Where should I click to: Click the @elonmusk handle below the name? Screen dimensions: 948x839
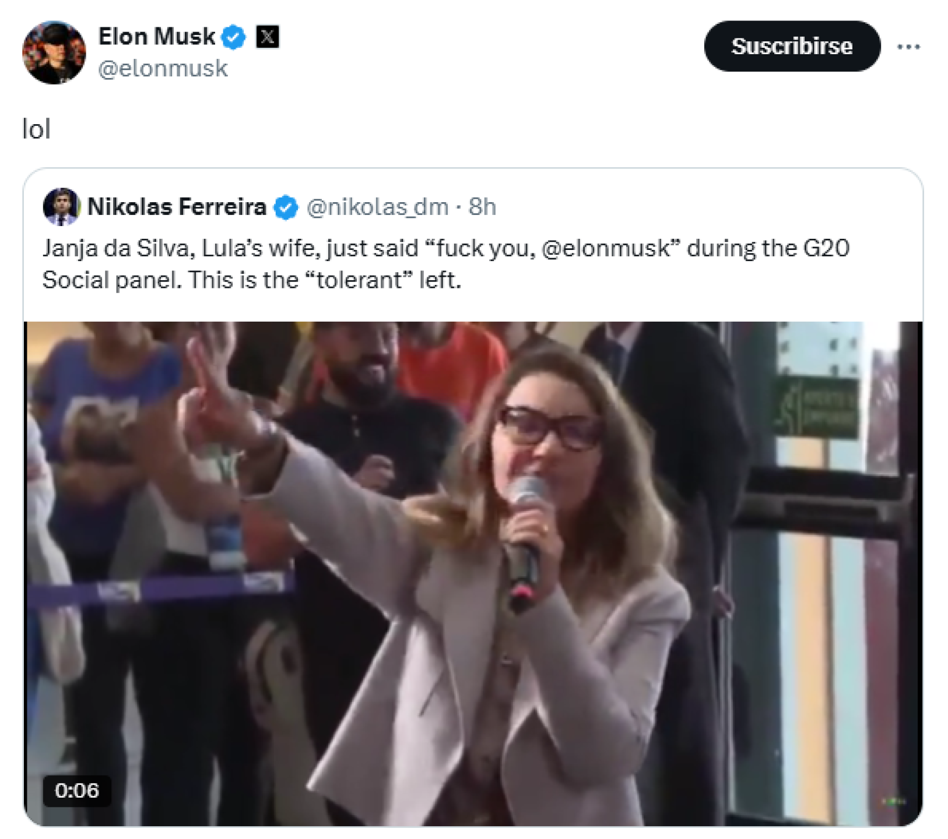coord(163,69)
